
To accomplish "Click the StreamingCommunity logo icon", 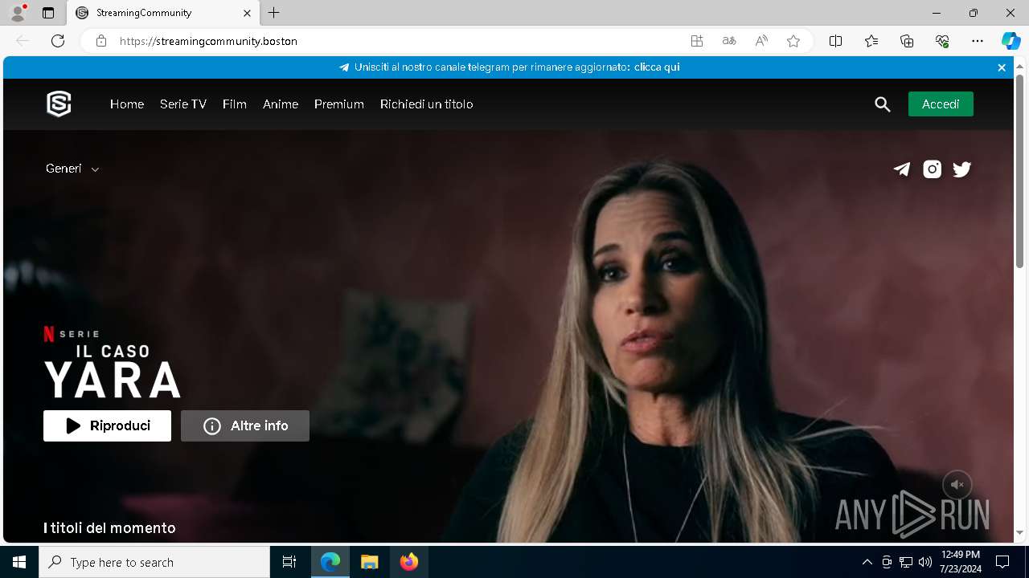I will [59, 104].
